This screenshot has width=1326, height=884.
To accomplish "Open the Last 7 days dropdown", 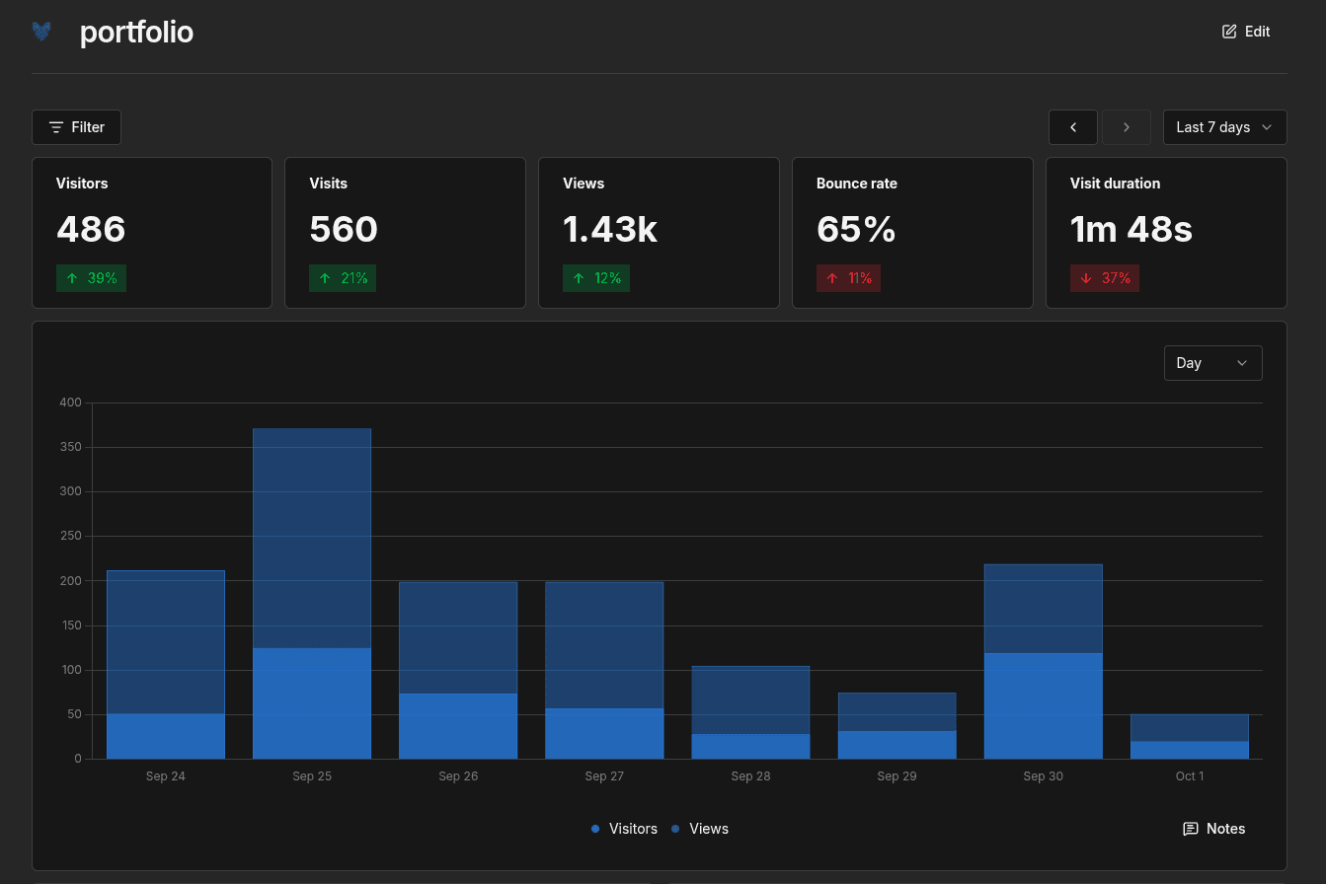I will coord(1224,127).
